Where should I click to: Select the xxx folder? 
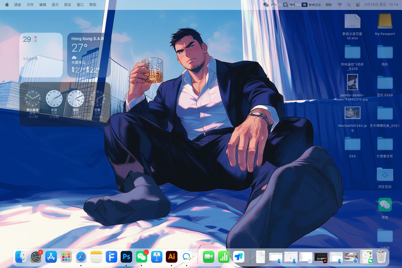352,147
